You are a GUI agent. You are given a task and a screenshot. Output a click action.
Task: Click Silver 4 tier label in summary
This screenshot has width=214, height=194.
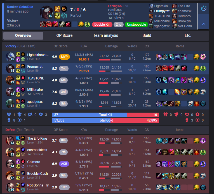point(119,18)
